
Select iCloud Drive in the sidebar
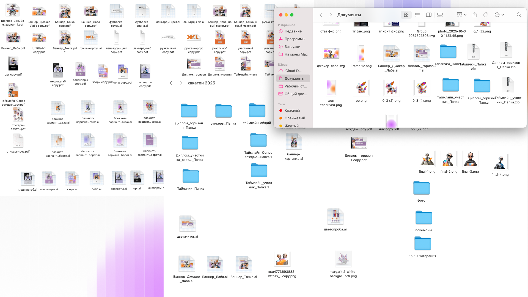coord(293,71)
